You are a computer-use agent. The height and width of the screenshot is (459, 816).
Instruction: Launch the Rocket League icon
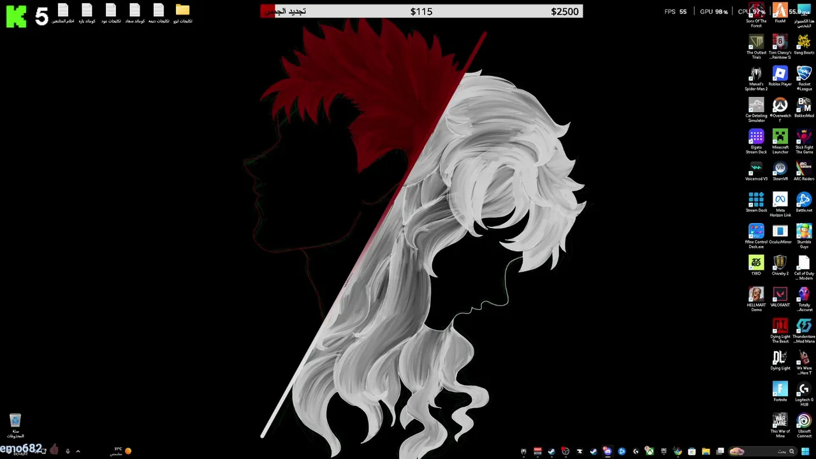804,78
